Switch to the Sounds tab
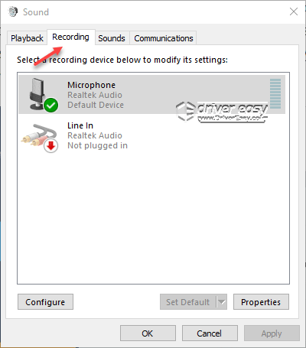Viewport: 306px width, 348px height. pos(112,38)
